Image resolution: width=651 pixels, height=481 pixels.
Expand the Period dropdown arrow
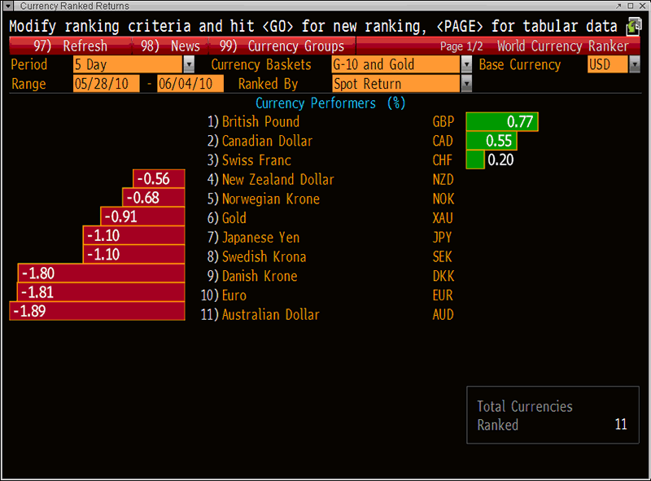189,64
